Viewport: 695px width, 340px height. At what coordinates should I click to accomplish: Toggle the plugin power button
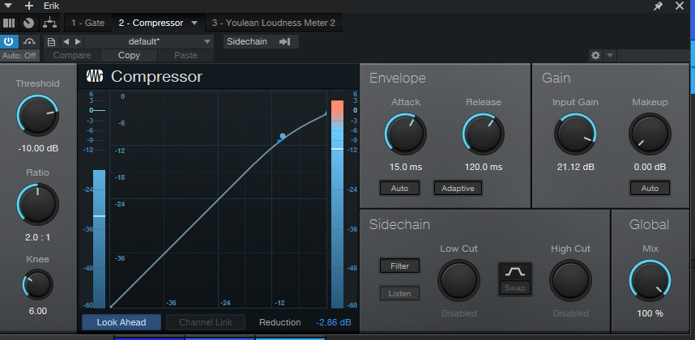9,41
